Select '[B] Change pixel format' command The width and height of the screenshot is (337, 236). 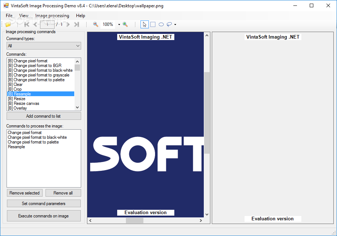click(x=41, y=61)
